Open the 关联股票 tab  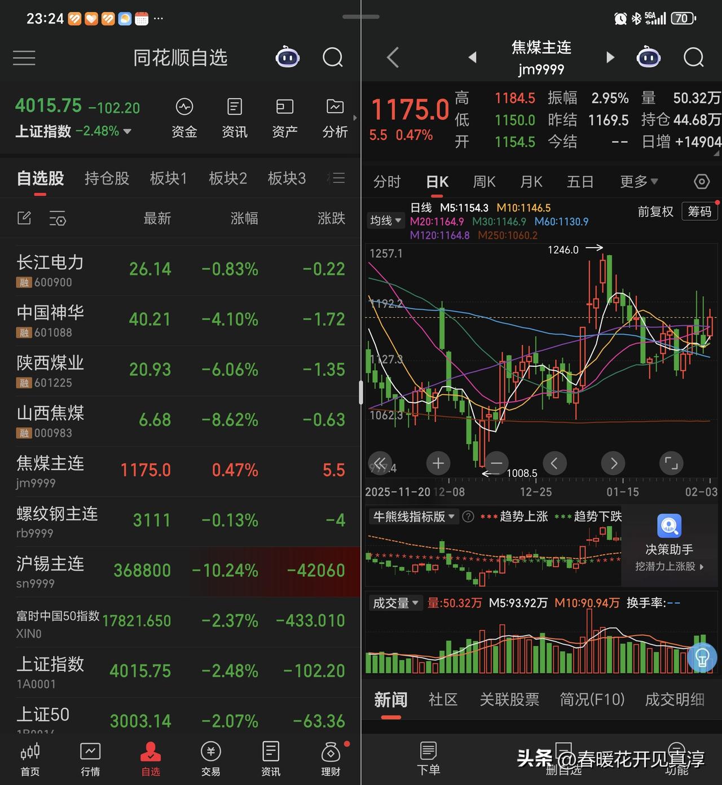pyautogui.click(x=509, y=700)
